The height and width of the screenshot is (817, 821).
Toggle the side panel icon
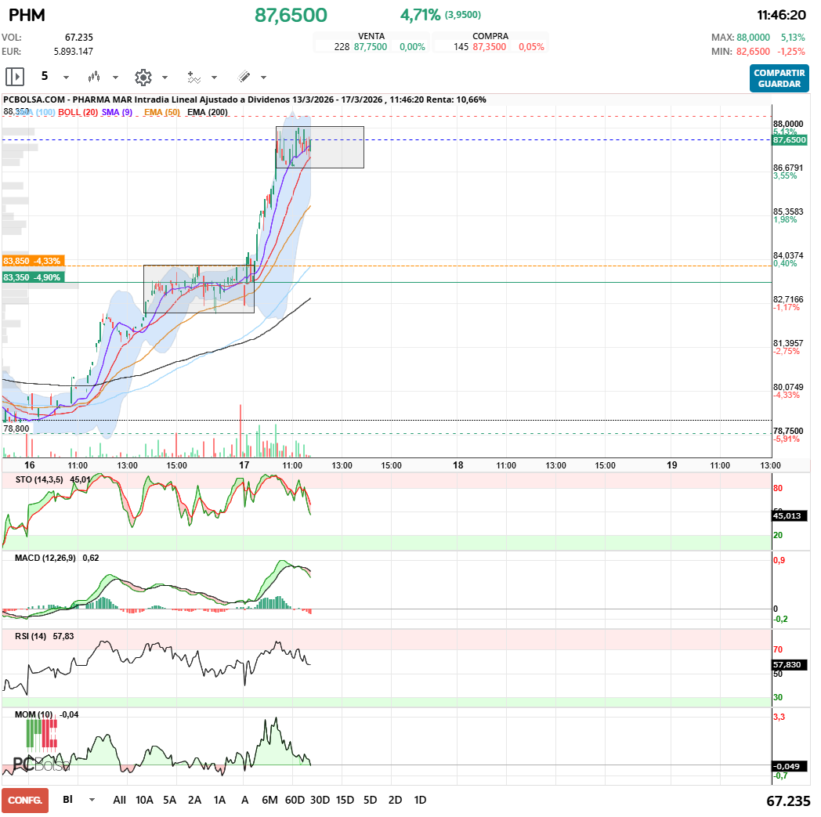(15, 77)
